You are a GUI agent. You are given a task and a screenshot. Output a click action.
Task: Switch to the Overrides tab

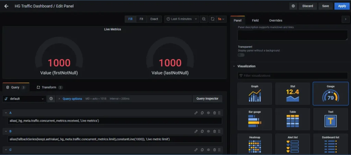click(x=276, y=20)
